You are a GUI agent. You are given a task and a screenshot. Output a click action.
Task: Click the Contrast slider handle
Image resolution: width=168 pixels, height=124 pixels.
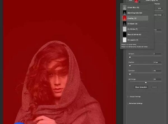click(130, 74)
